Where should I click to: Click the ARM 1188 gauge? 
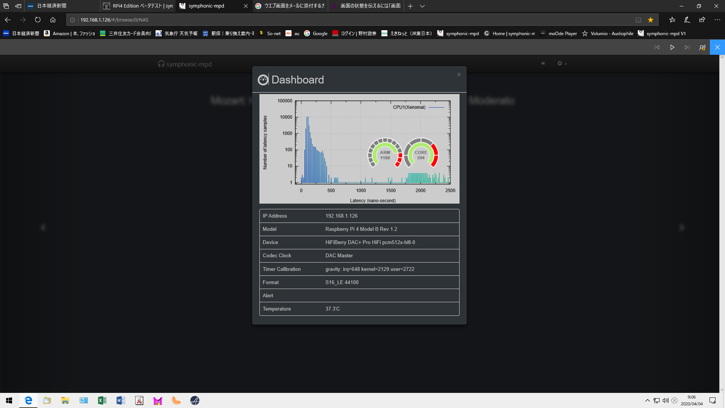coord(385,153)
